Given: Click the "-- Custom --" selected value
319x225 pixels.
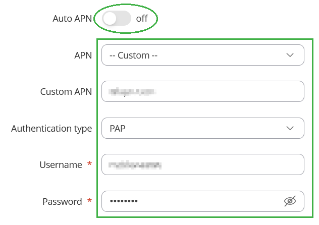Looking at the screenshot, I should click(x=133, y=55).
